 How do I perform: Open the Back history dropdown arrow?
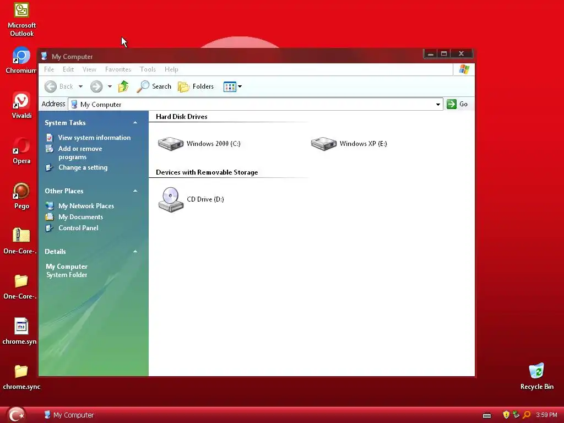click(80, 86)
